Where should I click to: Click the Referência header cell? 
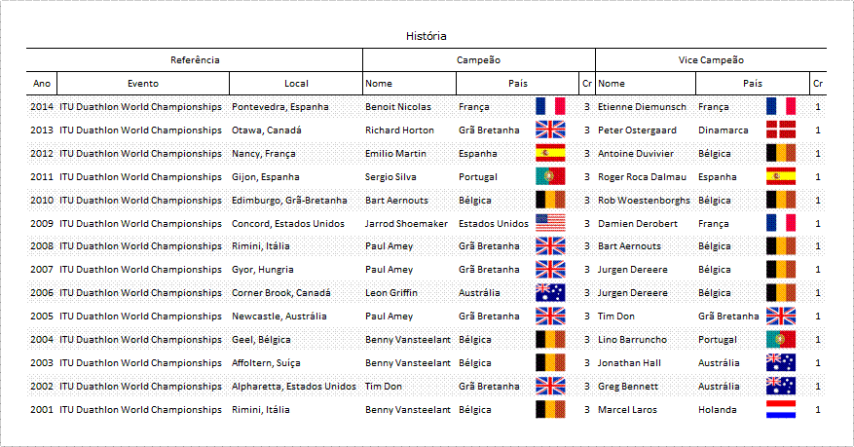coord(195,59)
